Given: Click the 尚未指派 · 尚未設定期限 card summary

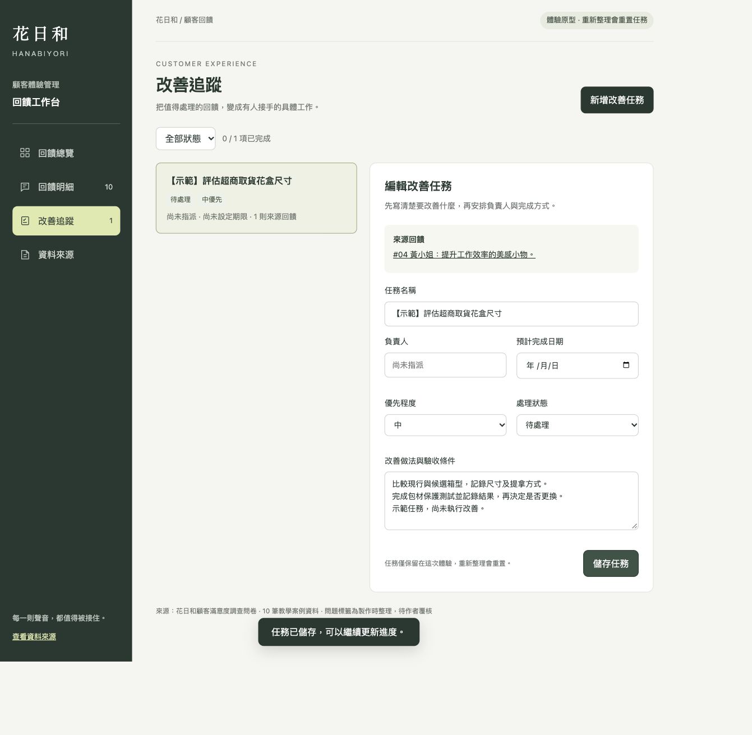Looking at the screenshot, I should point(232,216).
